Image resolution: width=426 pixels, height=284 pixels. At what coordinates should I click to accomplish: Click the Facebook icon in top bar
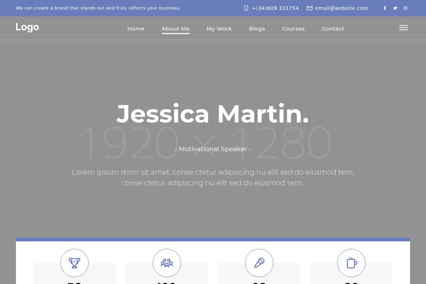(x=385, y=8)
